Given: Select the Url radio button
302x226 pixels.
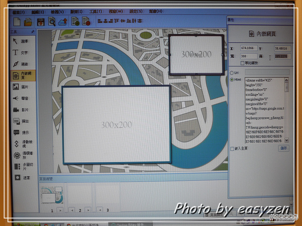Looking at the screenshot, I should [x=232, y=72].
